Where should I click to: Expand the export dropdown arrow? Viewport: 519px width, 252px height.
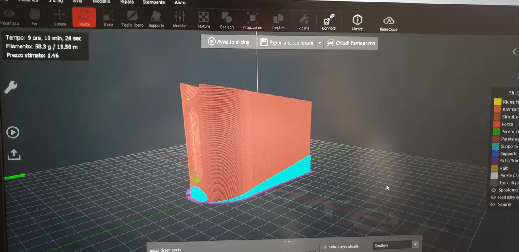(320, 43)
